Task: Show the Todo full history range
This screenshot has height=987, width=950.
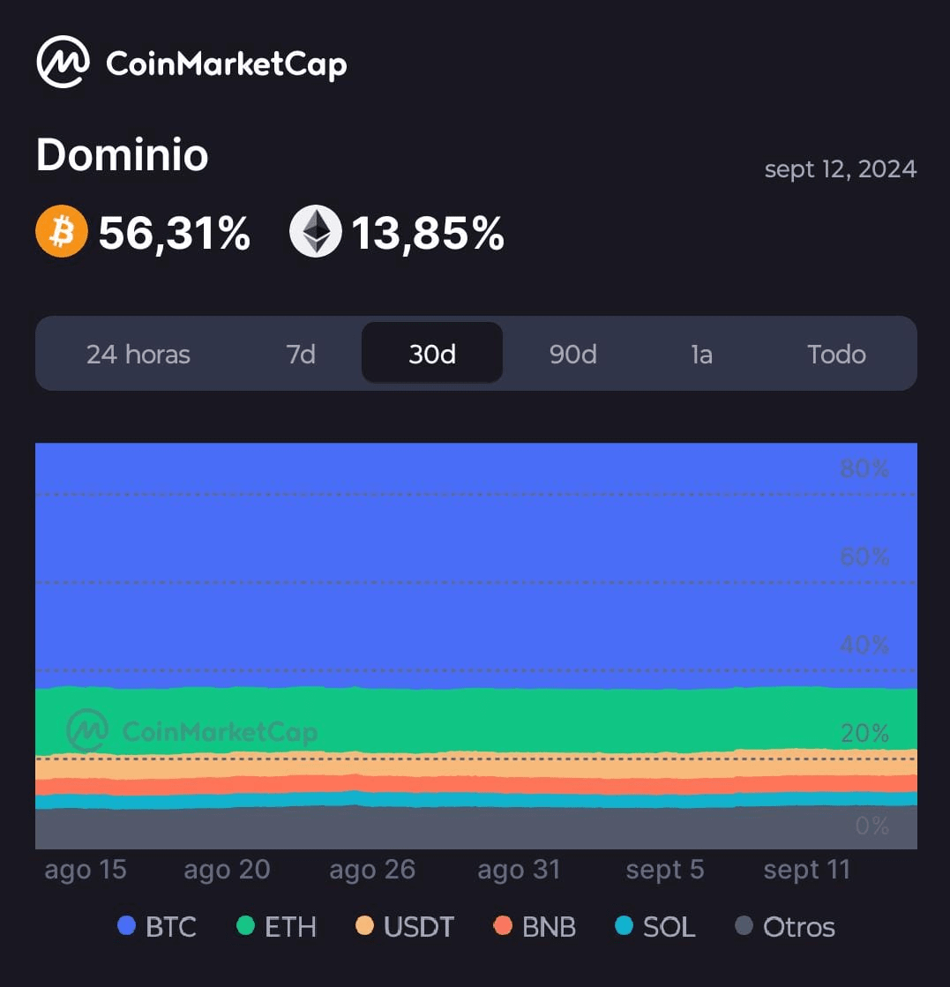Action: pyautogui.click(x=836, y=355)
